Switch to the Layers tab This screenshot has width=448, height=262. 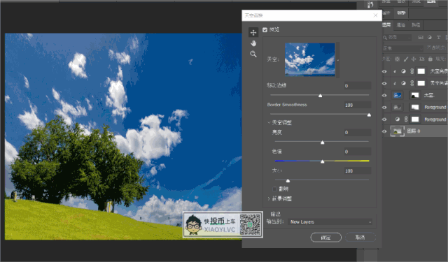tap(386, 25)
